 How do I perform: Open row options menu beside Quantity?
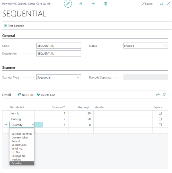(39, 125)
